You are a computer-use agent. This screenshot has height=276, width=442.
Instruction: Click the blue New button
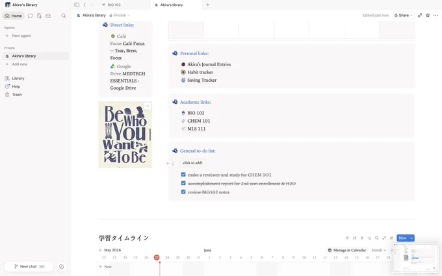pos(402,238)
